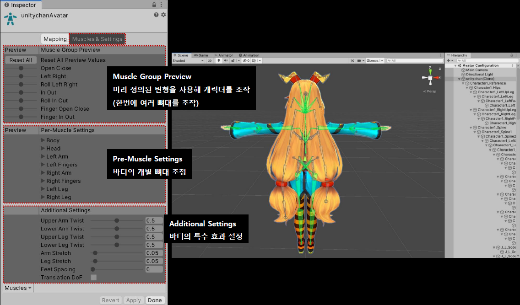Collapse the unitychan(Clone) tree item
The height and width of the screenshot is (305, 520).
pos(459,79)
